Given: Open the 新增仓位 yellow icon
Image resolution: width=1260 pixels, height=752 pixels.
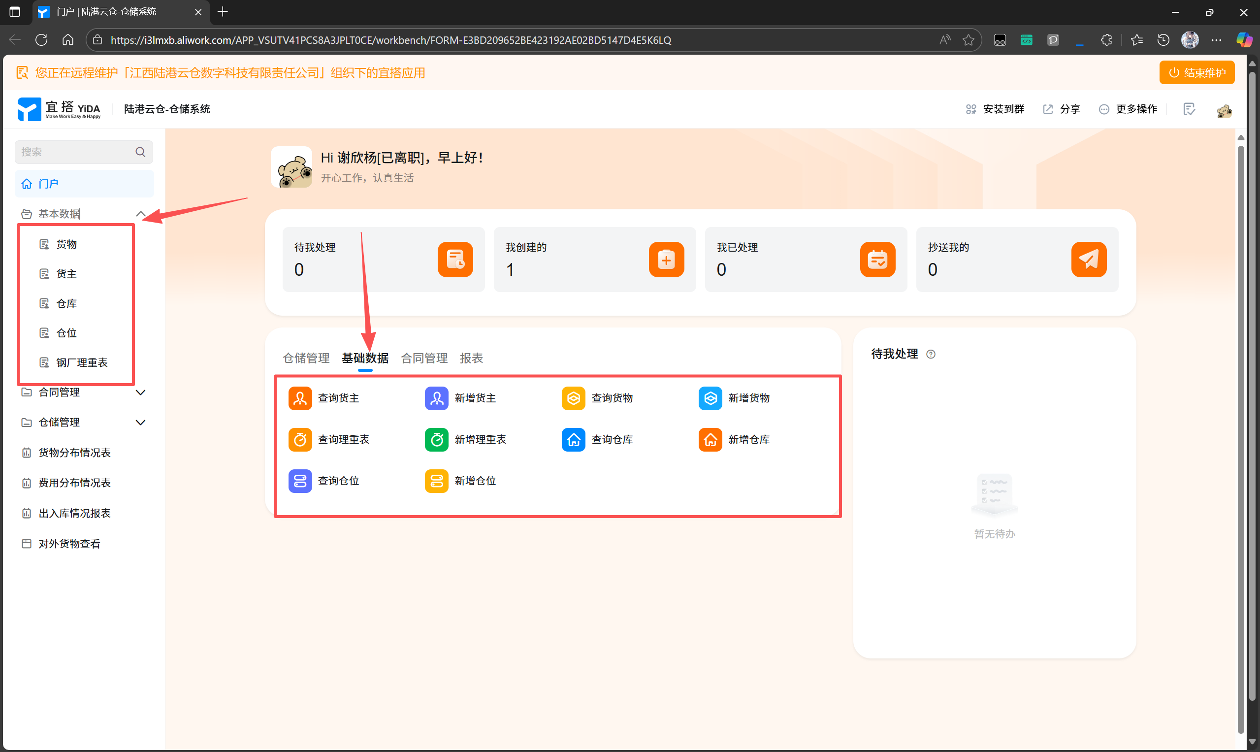Looking at the screenshot, I should (437, 481).
